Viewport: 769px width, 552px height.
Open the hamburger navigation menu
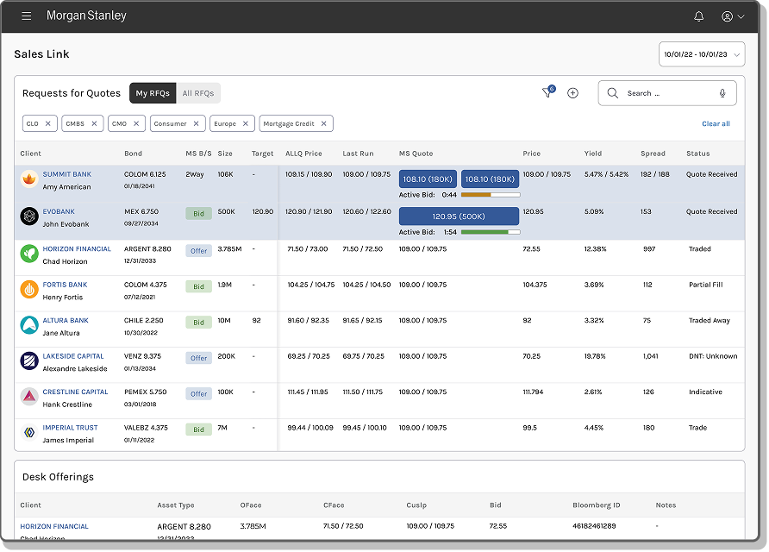27,16
